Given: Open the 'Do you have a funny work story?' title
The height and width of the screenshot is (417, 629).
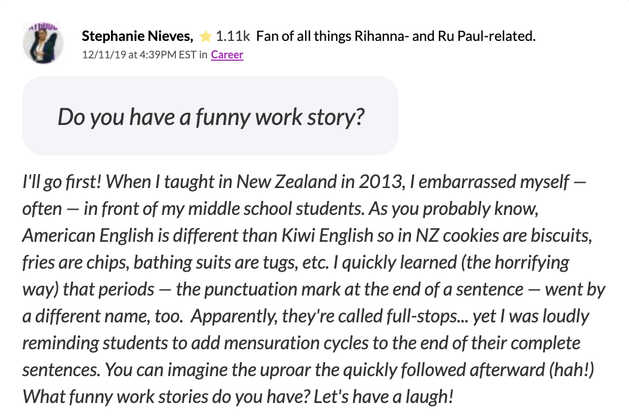Looking at the screenshot, I should tap(211, 117).
